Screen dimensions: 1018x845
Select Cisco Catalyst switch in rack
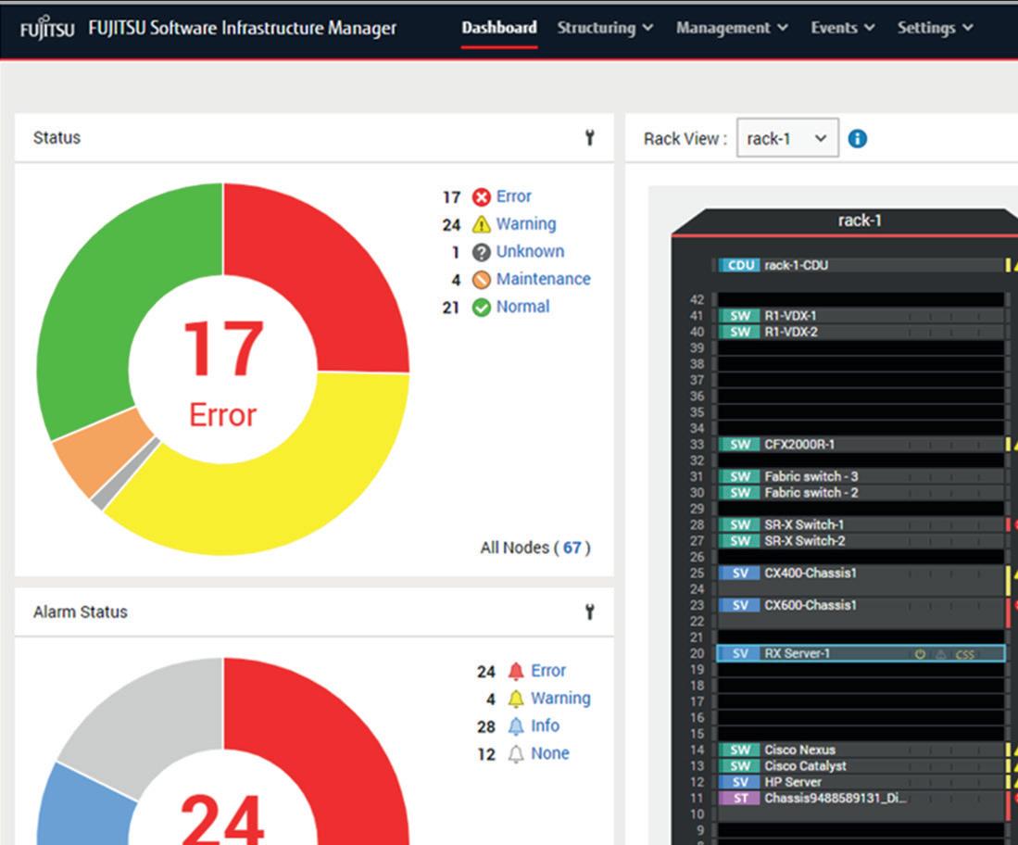click(861, 765)
